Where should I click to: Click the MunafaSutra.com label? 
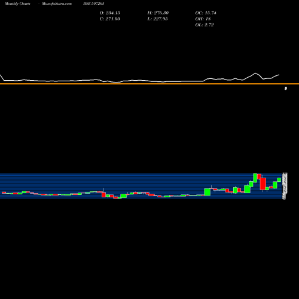57,4
